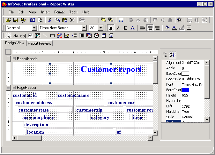Select the Subreport control tool
Image resolution: width=215 pixels, height=155 pixels.
[67, 35]
